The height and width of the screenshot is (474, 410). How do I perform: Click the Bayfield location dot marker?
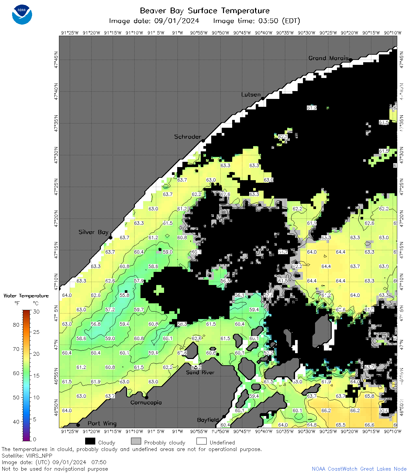(224, 417)
